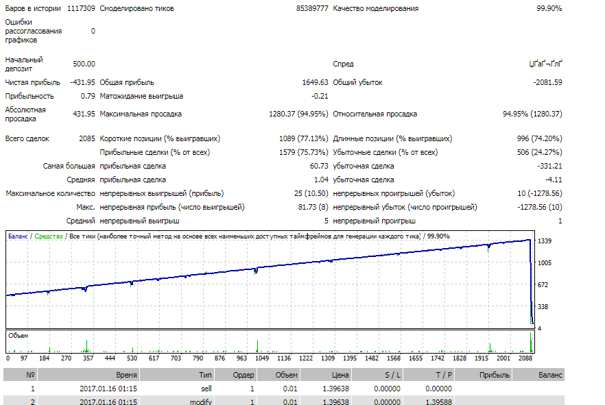Click the average loss trade value -4.11

[554, 180]
